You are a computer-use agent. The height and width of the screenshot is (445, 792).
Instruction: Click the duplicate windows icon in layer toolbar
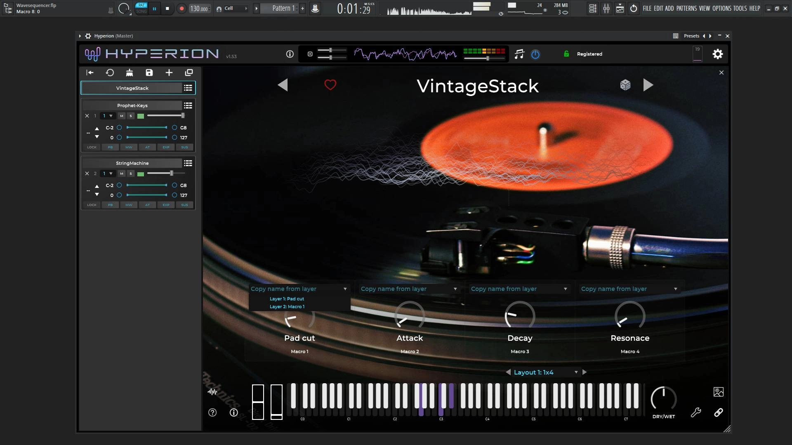[x=189, y=73]
